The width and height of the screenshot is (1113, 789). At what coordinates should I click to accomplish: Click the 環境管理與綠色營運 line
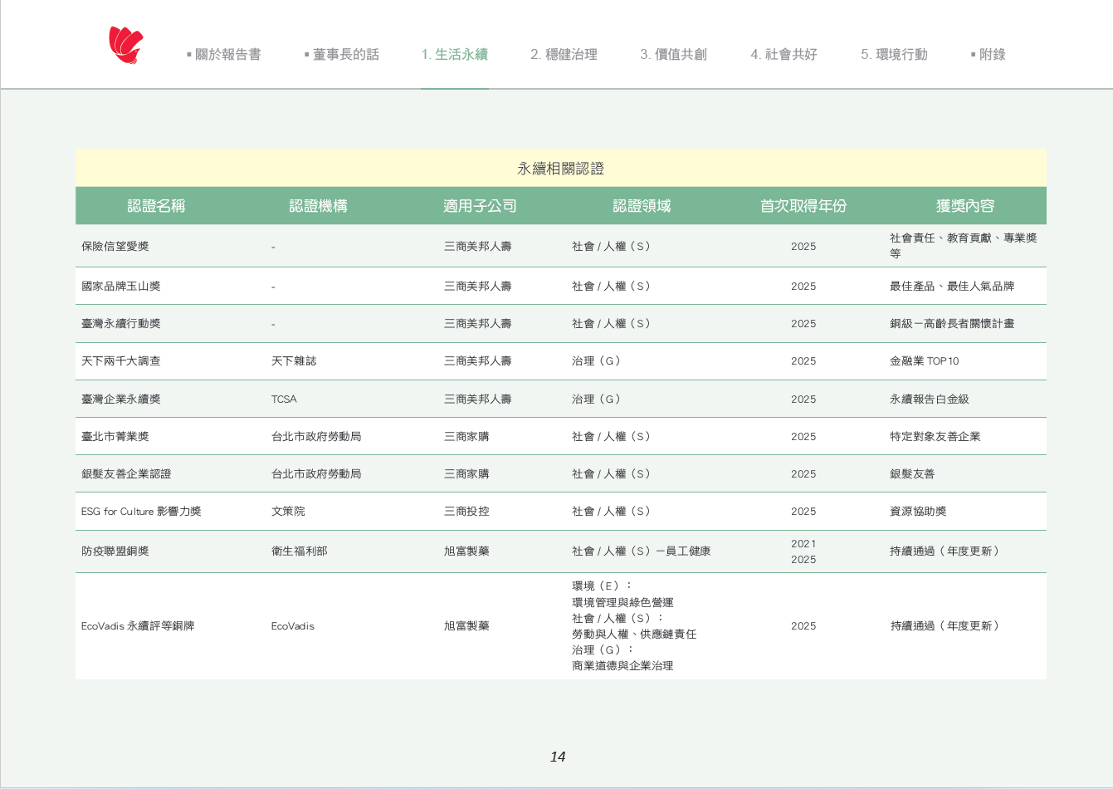[x=622, y=603]
